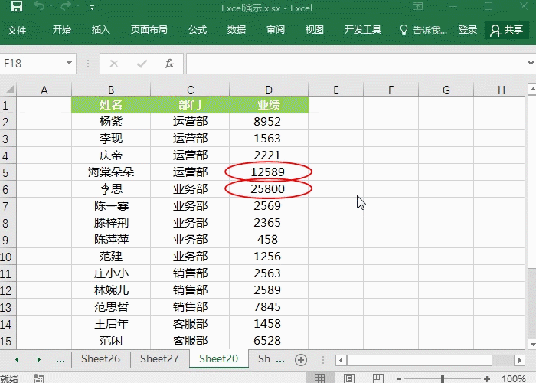The height and width of the screenshot is (383, 536).
Task: Select cell D6 containing 25800
Action: pyautogui.click(x=268, y=188)
